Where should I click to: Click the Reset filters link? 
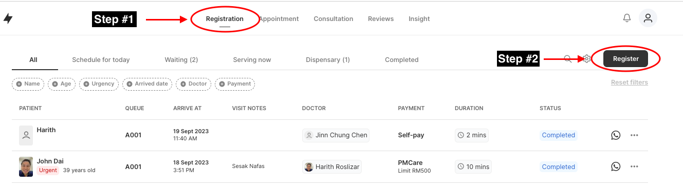(x=630, y=82)
